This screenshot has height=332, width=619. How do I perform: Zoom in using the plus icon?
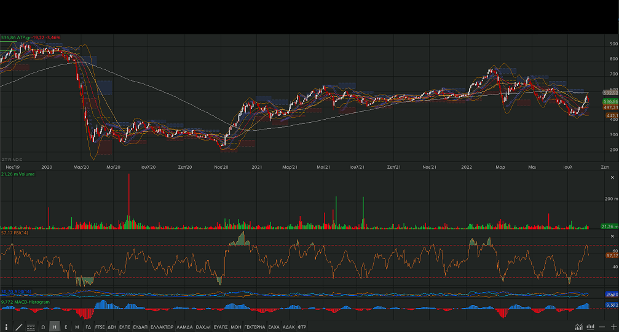point(613,327)
